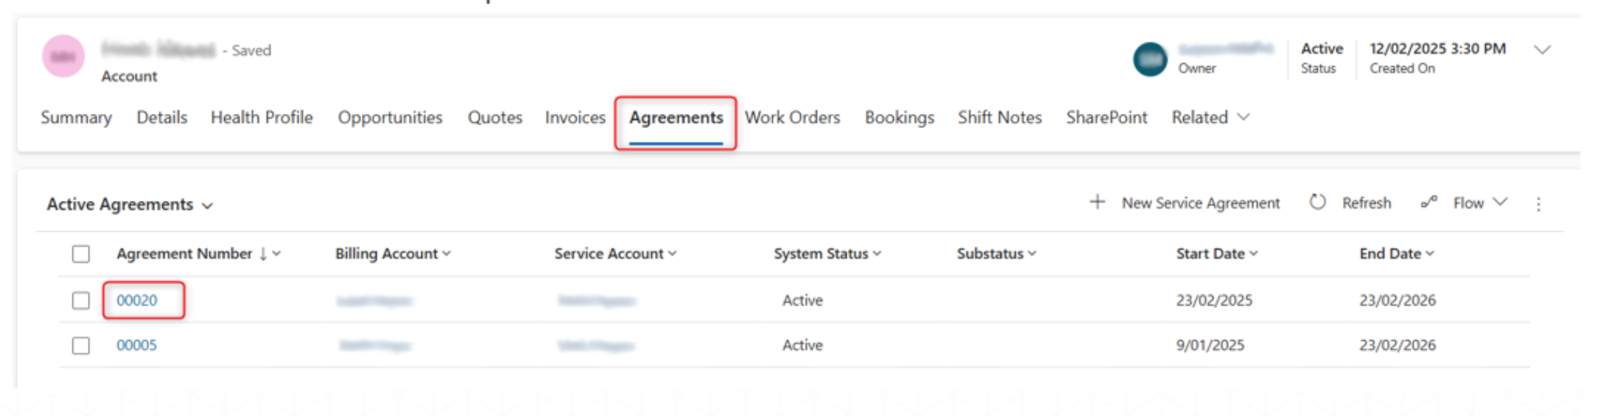Screen dimensions: 1599x416
Task: Select the checkbox for agreement 00020
Action: coord(81,301)
